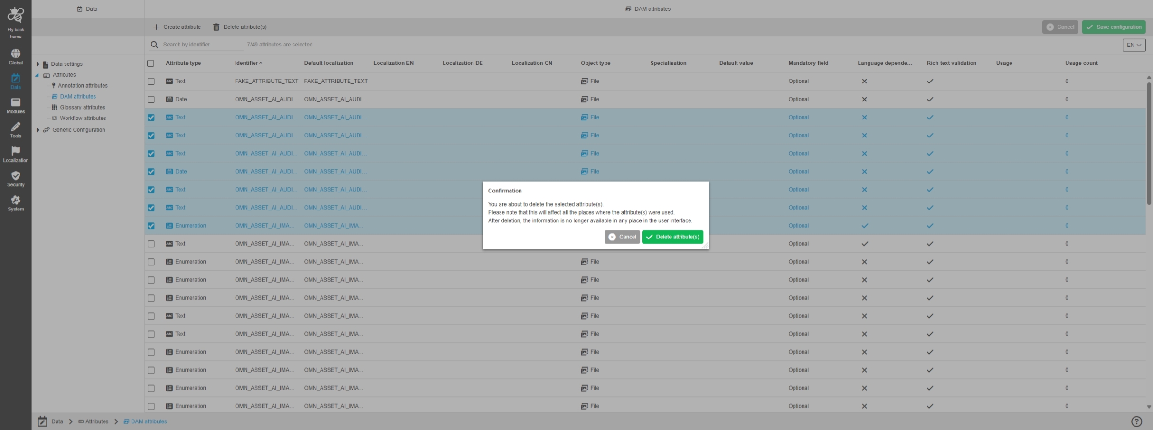Select the Tools pencil icon
The width and height of the screenshot is (1153, 430).
click(x=16, y=127)
